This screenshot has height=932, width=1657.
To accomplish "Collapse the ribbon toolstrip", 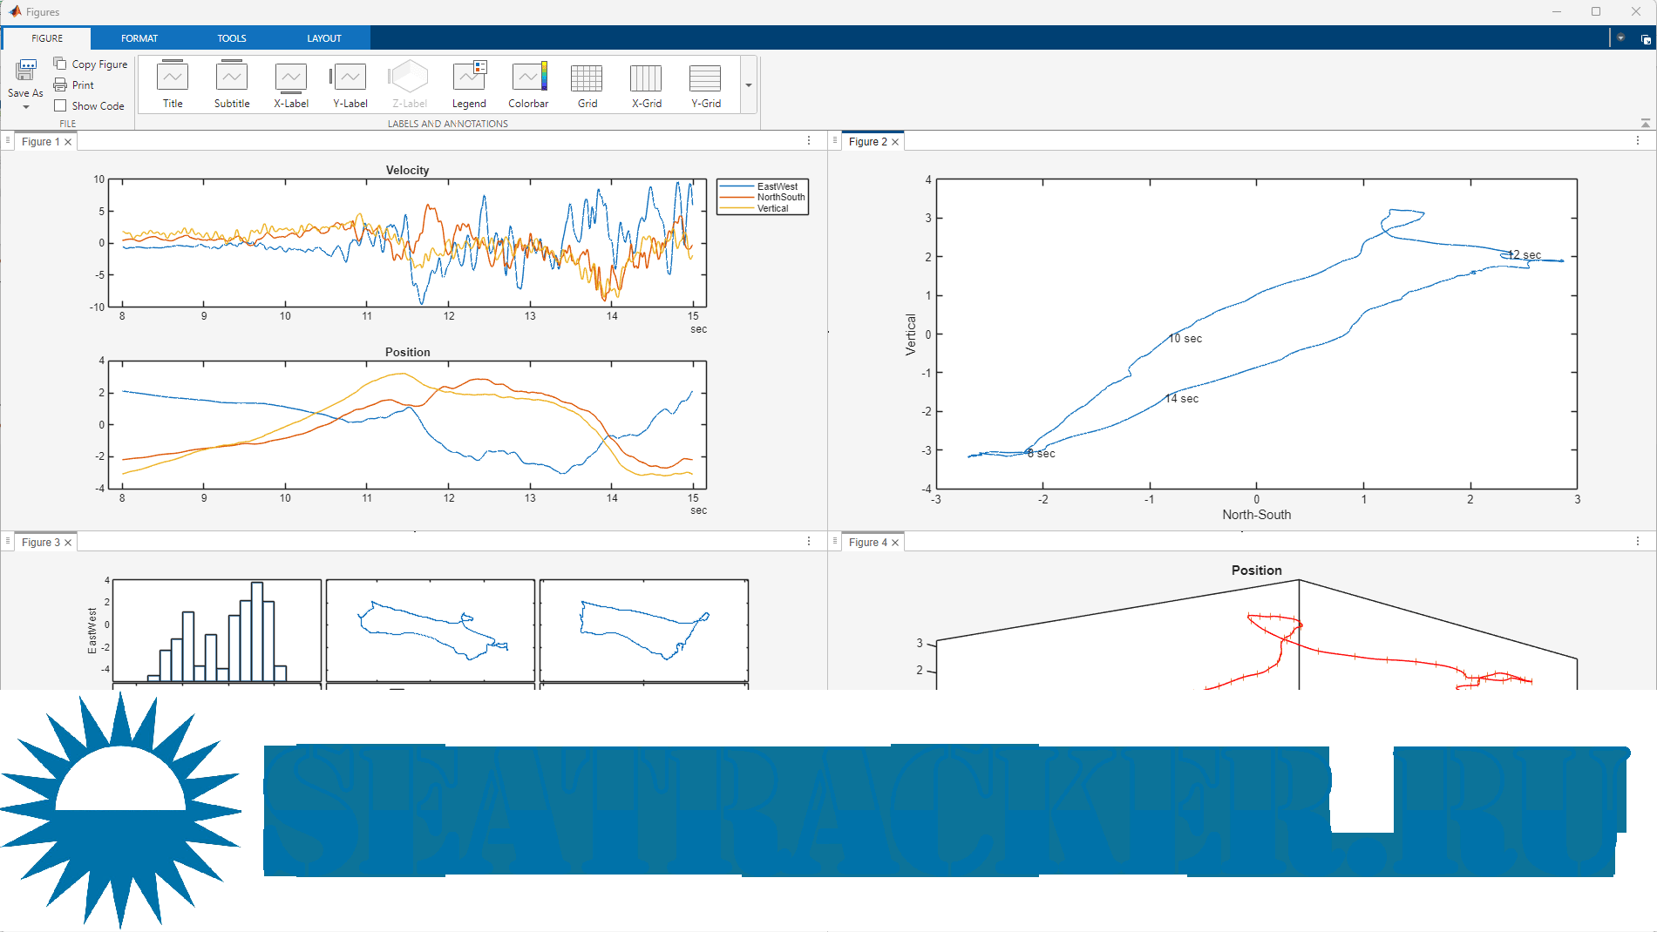I will point(1645,123).
